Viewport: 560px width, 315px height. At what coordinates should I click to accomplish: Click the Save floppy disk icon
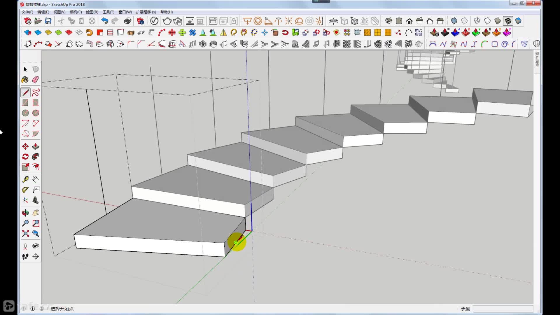coord(48,21)
